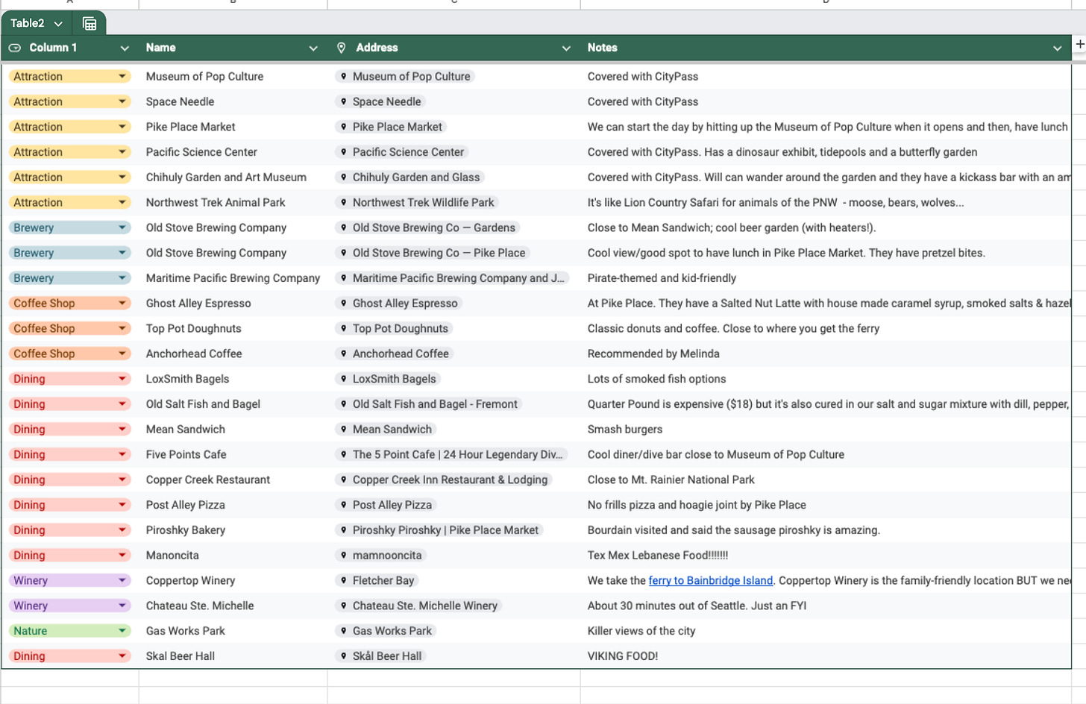Select the Pacific Science Center name cell

tap(233, 152)
